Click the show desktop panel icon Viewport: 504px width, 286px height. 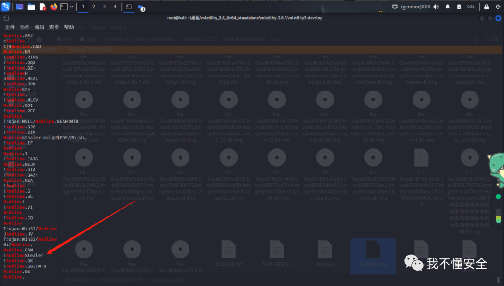(x=20, y=7)
